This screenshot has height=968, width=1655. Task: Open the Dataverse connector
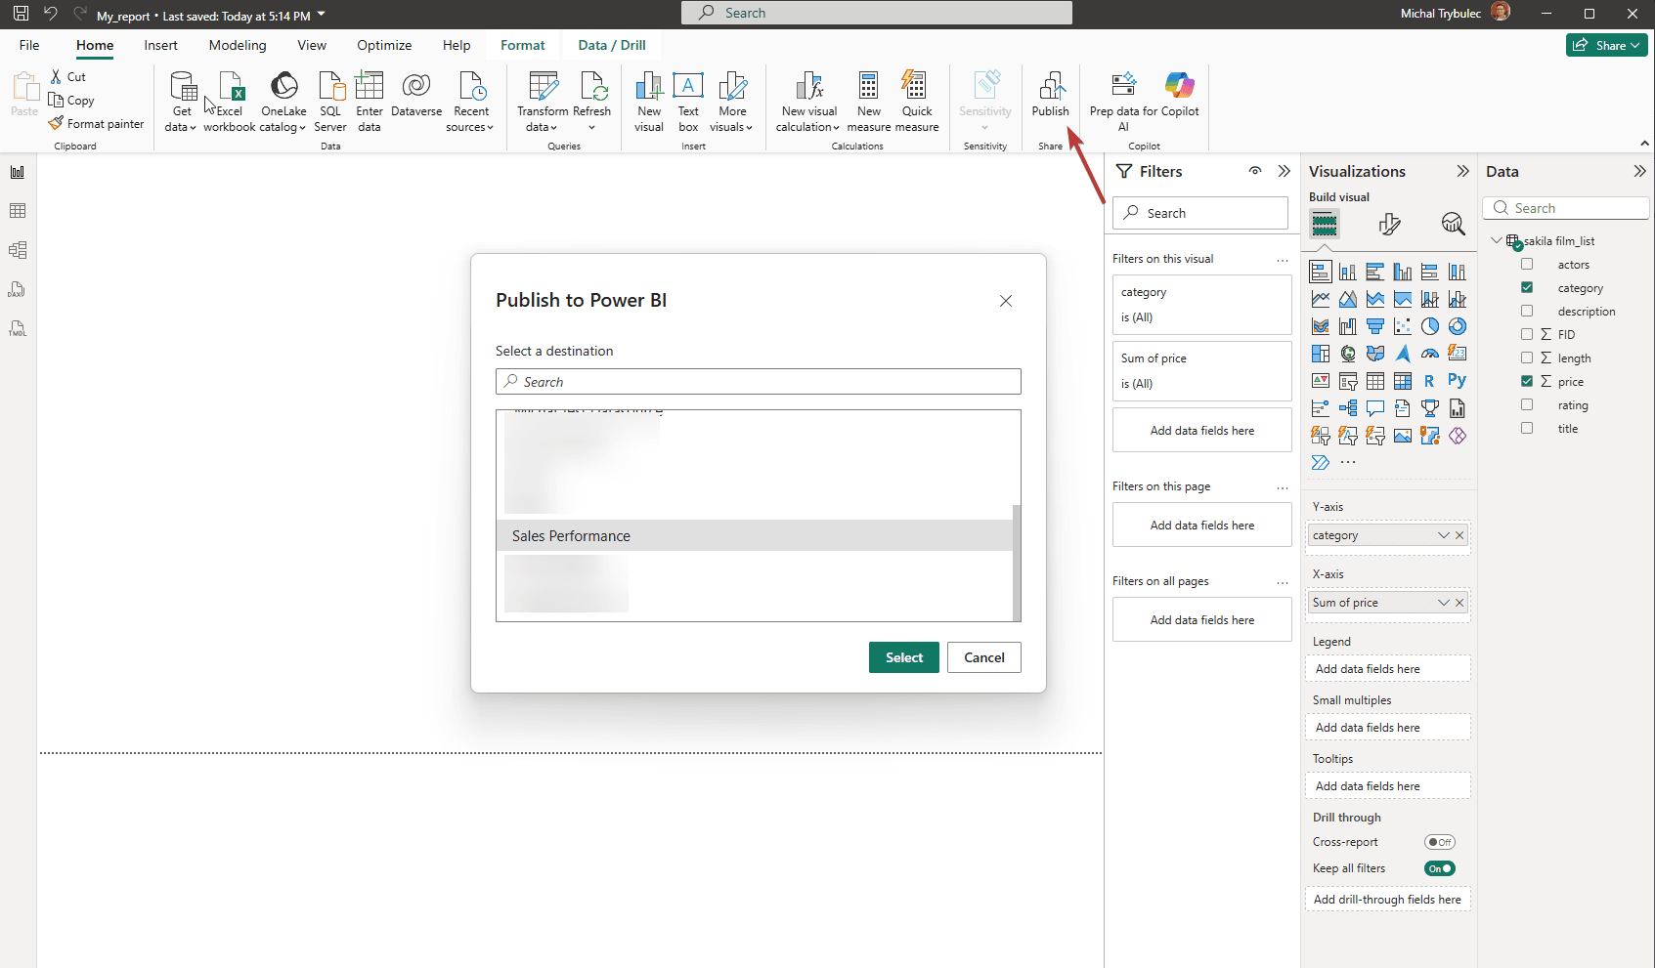pyautogui.click(x=416, y=95)
